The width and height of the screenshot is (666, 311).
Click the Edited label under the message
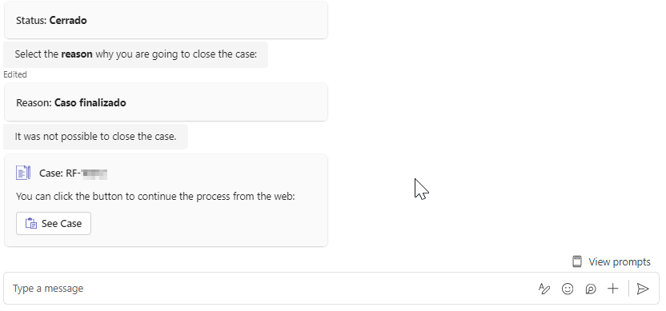[15, 74]
